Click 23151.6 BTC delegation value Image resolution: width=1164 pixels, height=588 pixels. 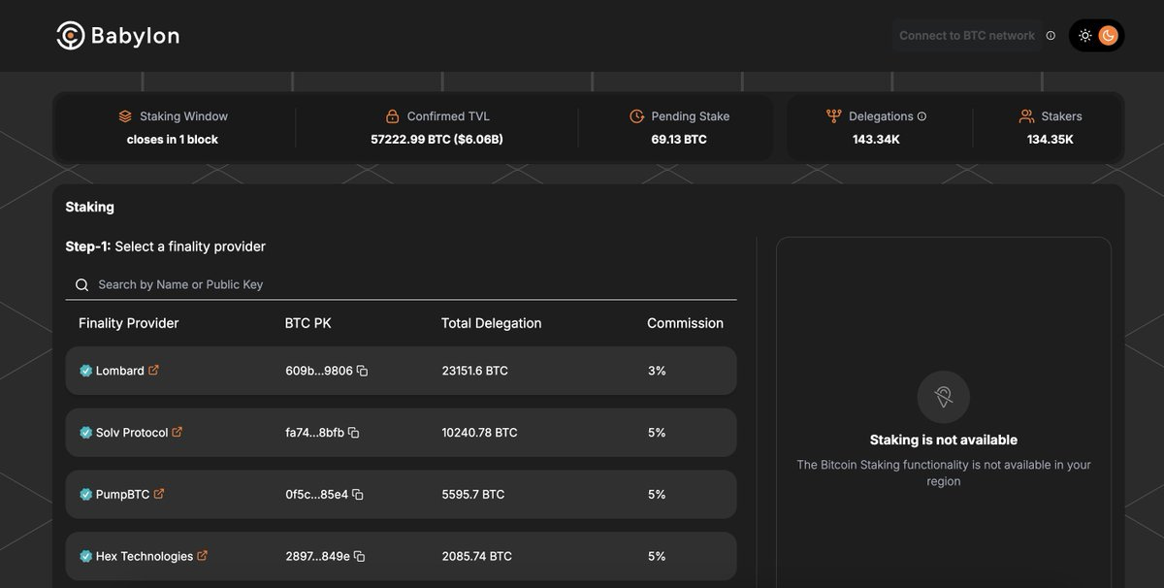tap(475, 371)
